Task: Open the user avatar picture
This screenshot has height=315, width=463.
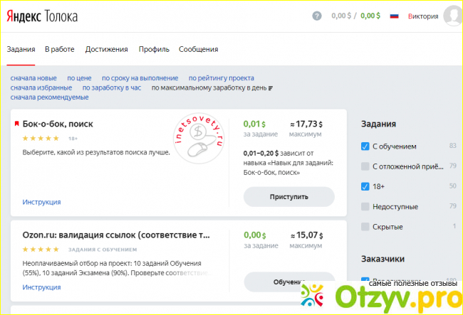Action: (x=452, y=16)
